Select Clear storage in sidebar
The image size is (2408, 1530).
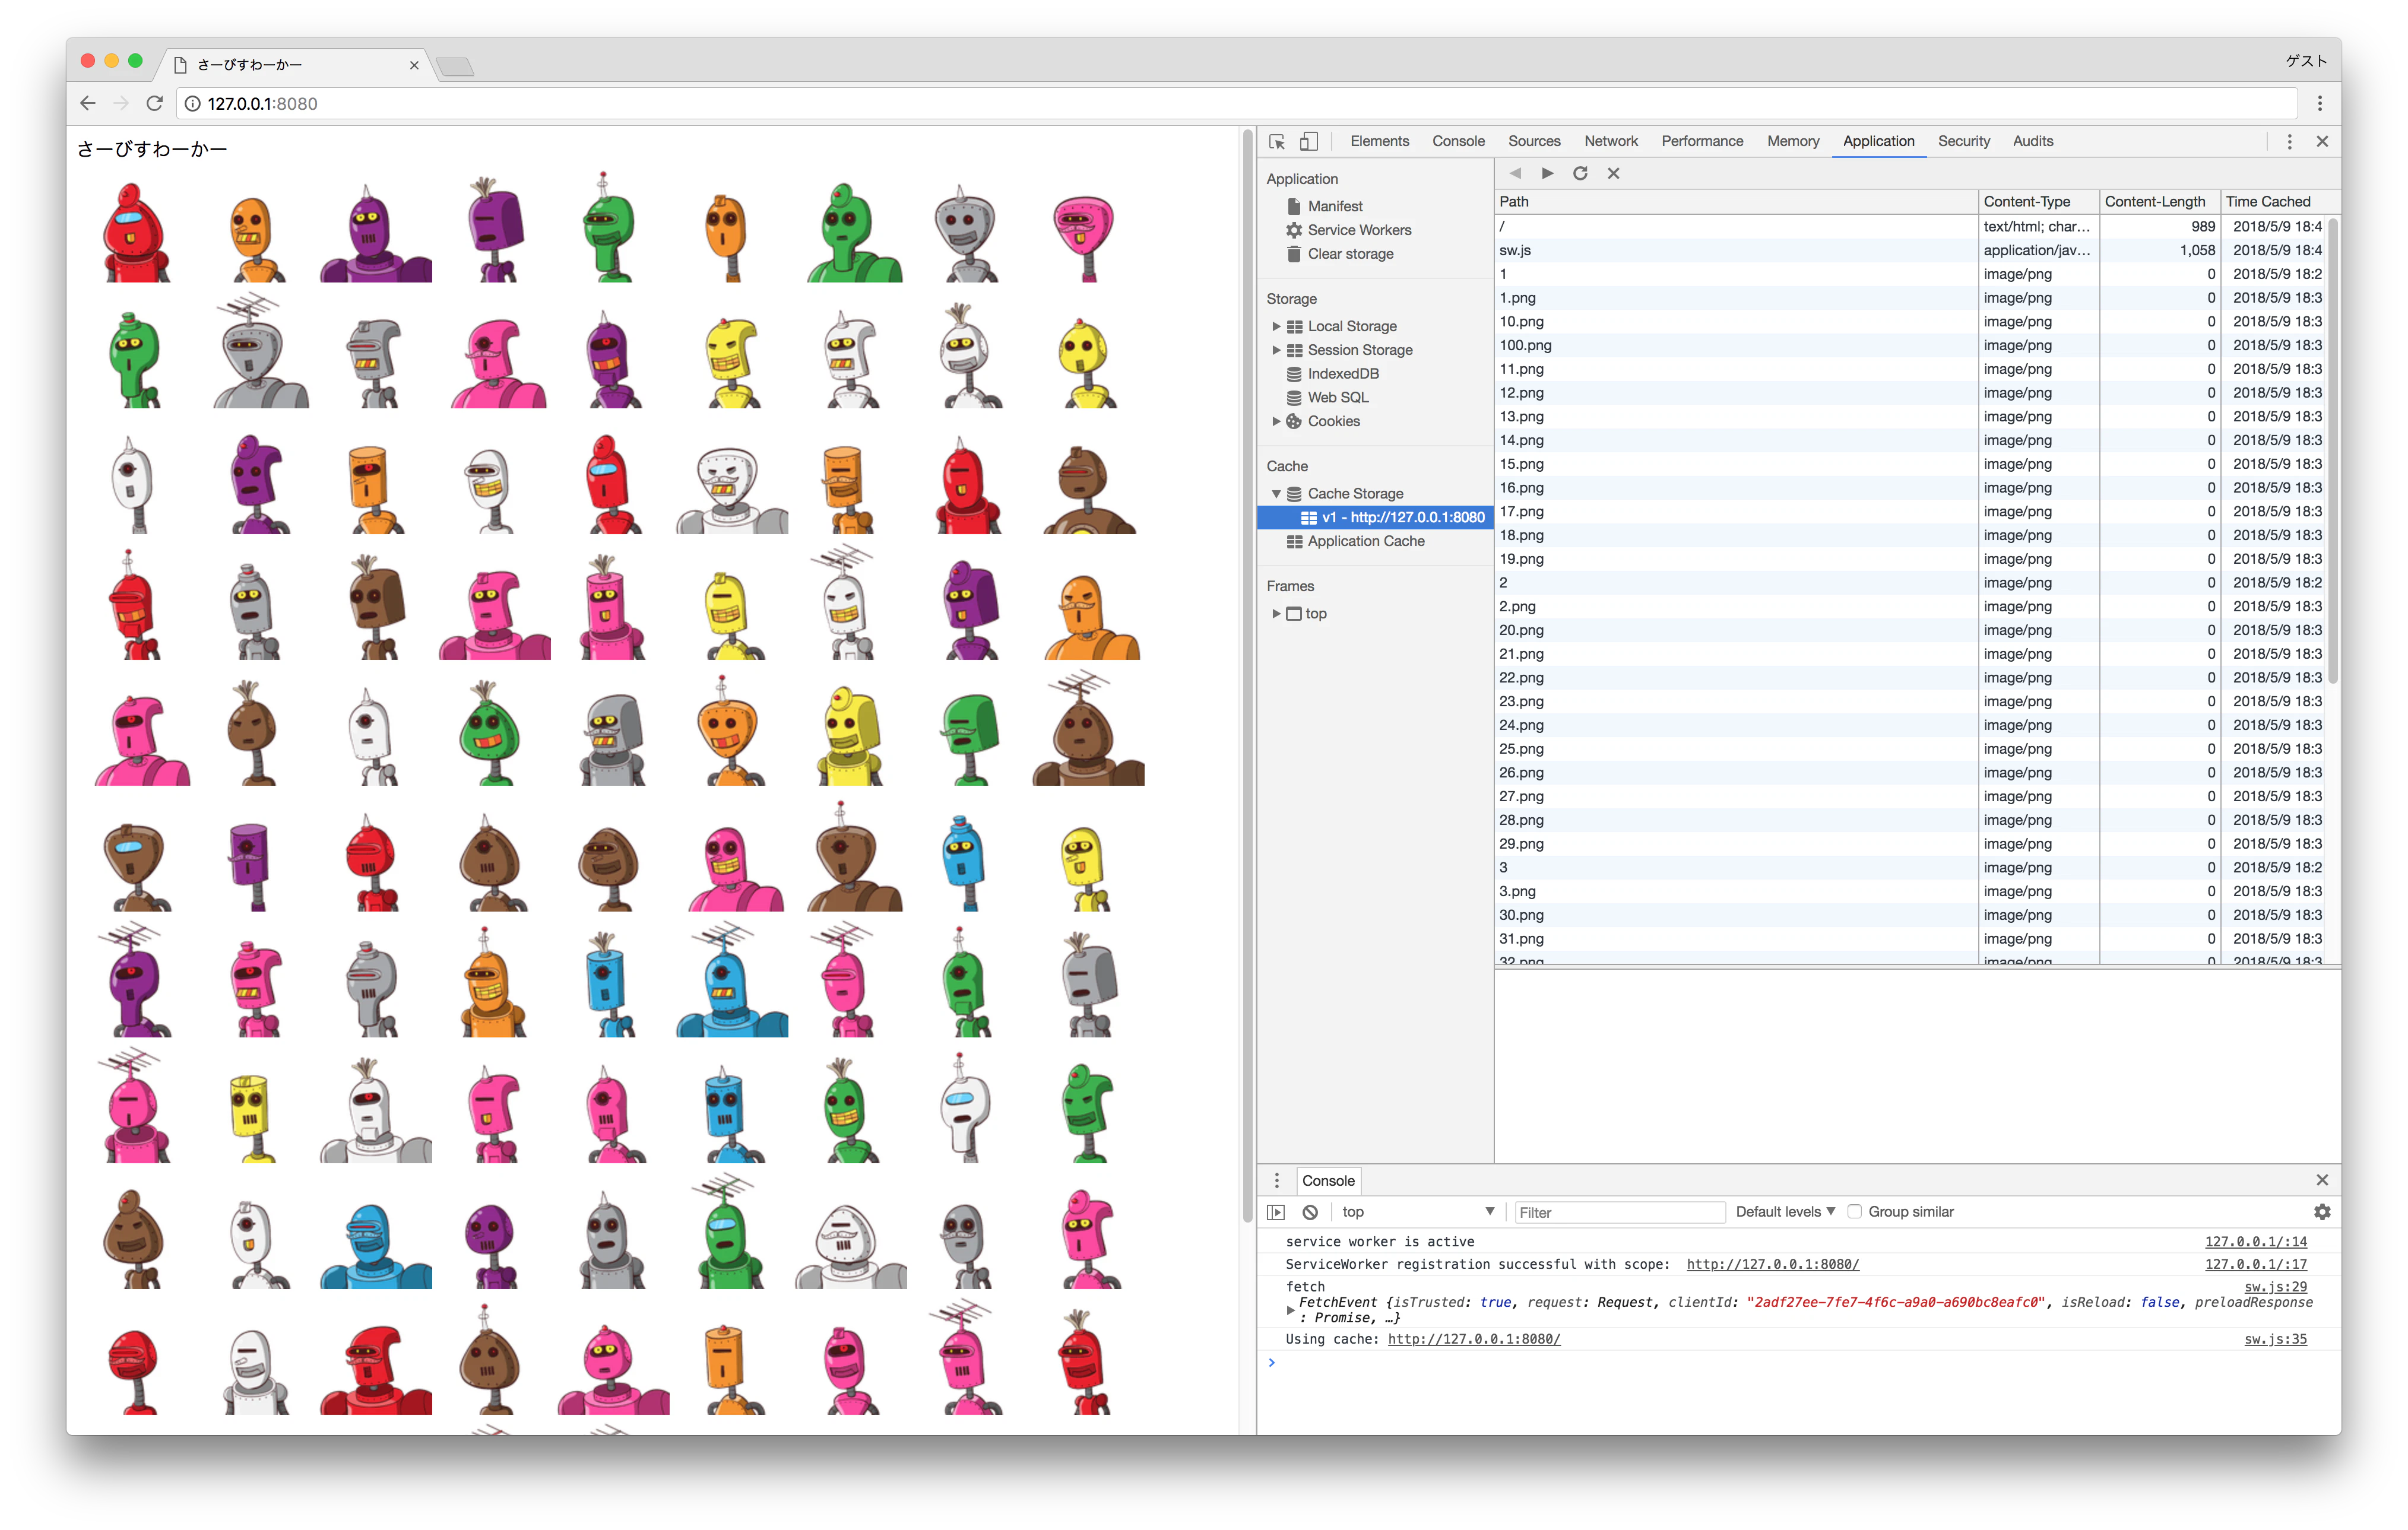tap(1350, 254)
